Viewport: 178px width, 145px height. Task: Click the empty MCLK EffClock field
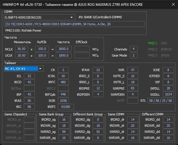[82, 49]
